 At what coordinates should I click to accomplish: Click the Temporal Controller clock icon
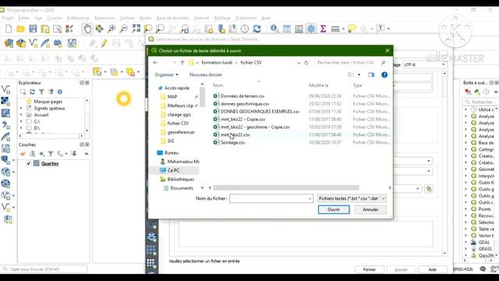point(245,29)
